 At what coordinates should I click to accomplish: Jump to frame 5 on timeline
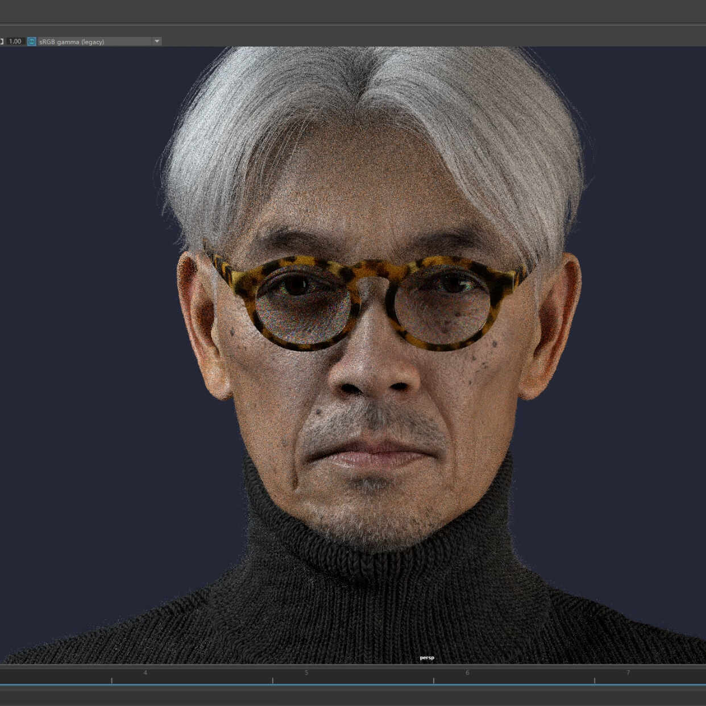(306, 672)
